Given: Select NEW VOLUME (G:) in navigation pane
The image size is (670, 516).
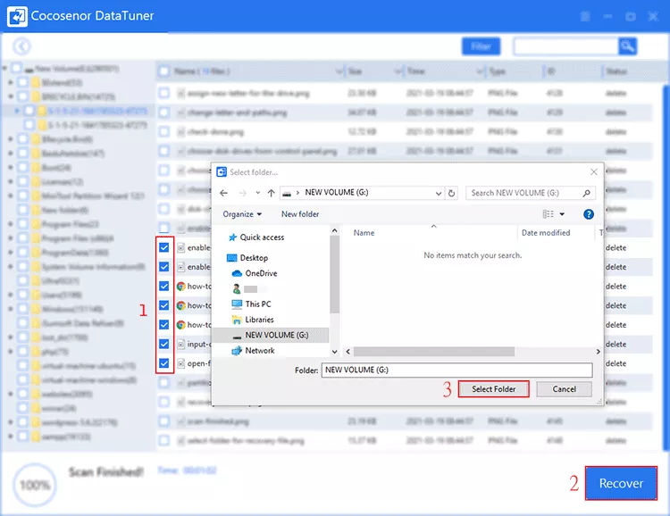Looking at the screenshot, I should pyautogui.click(x=276, y=335).
